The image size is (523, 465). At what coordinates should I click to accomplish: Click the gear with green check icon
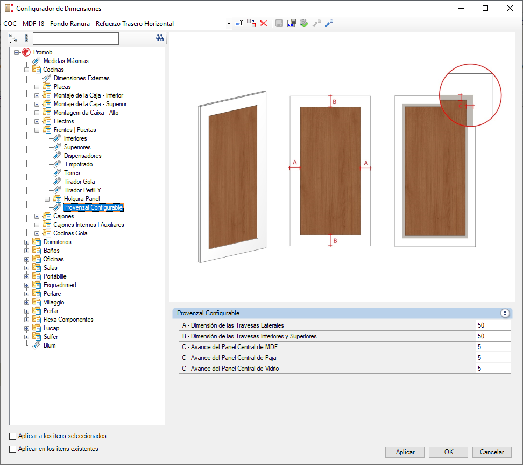click(304, 23)
